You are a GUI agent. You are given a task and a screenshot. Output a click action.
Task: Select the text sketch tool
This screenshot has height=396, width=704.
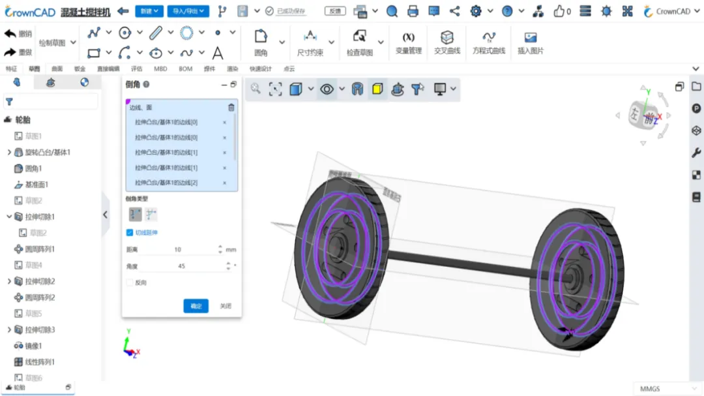click(218, 53)
